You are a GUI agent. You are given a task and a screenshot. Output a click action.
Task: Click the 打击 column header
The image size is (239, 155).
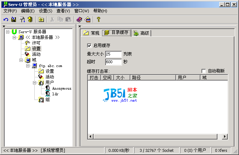(94, 78)
